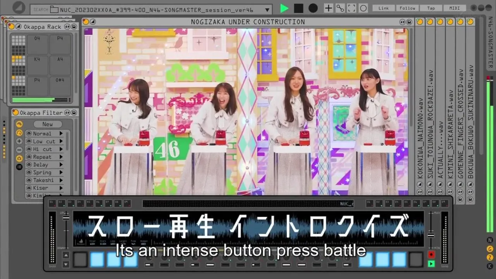Click the folder icon in the session bar
This screenshot has width=496, height=279.
pyautogui.click(x=54, y=9)
